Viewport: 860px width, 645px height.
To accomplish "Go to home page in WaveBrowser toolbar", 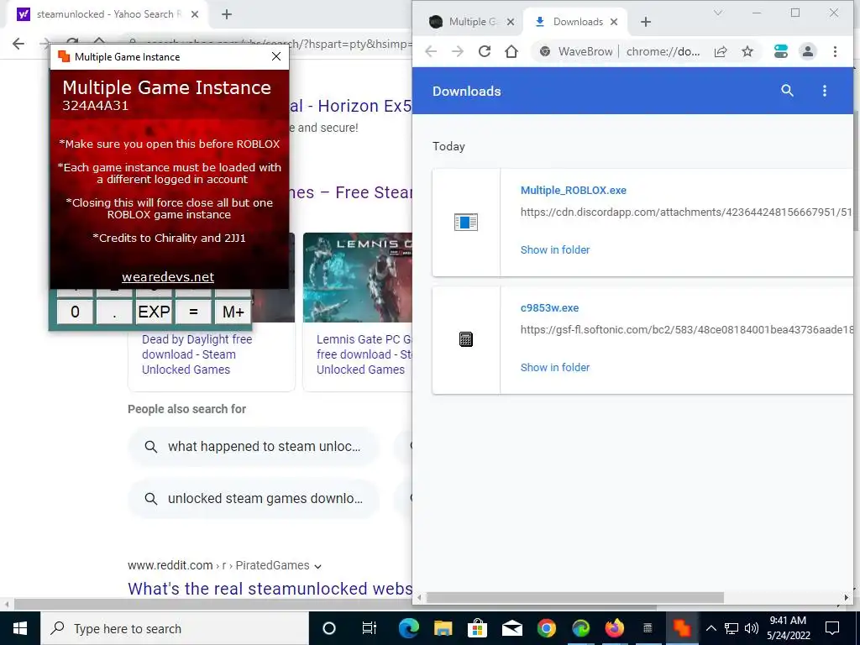I will point(511,51).
